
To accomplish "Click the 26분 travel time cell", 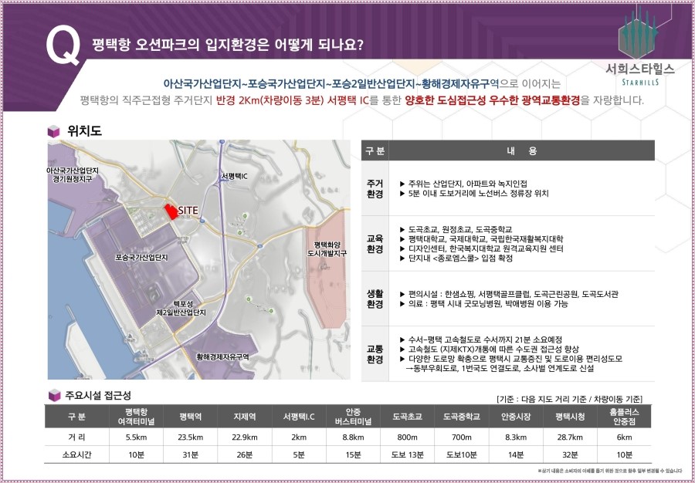I will tap(245, 454).
